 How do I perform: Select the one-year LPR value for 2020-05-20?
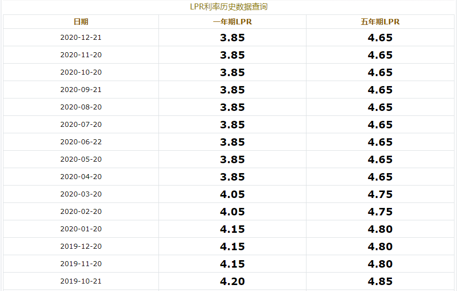point(232,160)
